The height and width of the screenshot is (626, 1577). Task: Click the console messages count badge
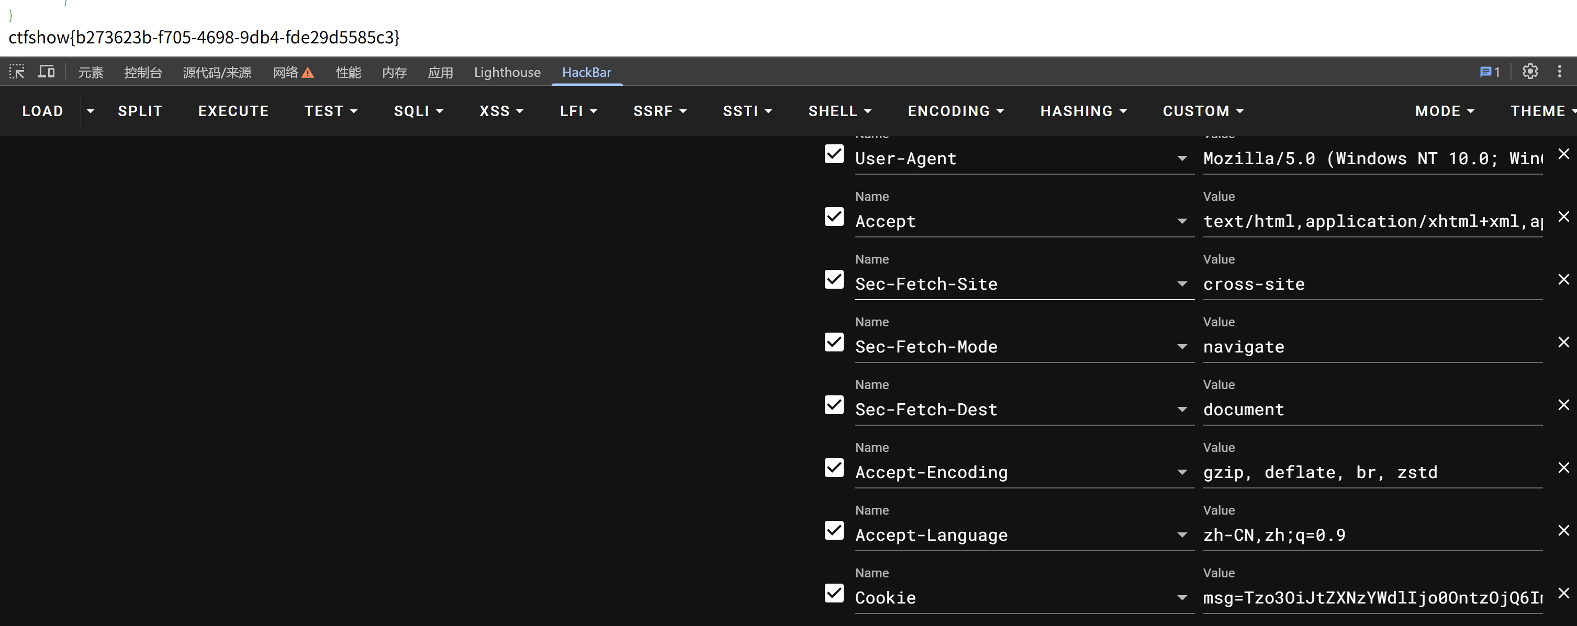[x=1490, y=72]
